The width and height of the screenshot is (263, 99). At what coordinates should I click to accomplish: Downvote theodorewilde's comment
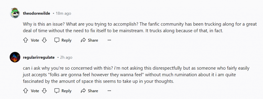click(x=44, y=40)
